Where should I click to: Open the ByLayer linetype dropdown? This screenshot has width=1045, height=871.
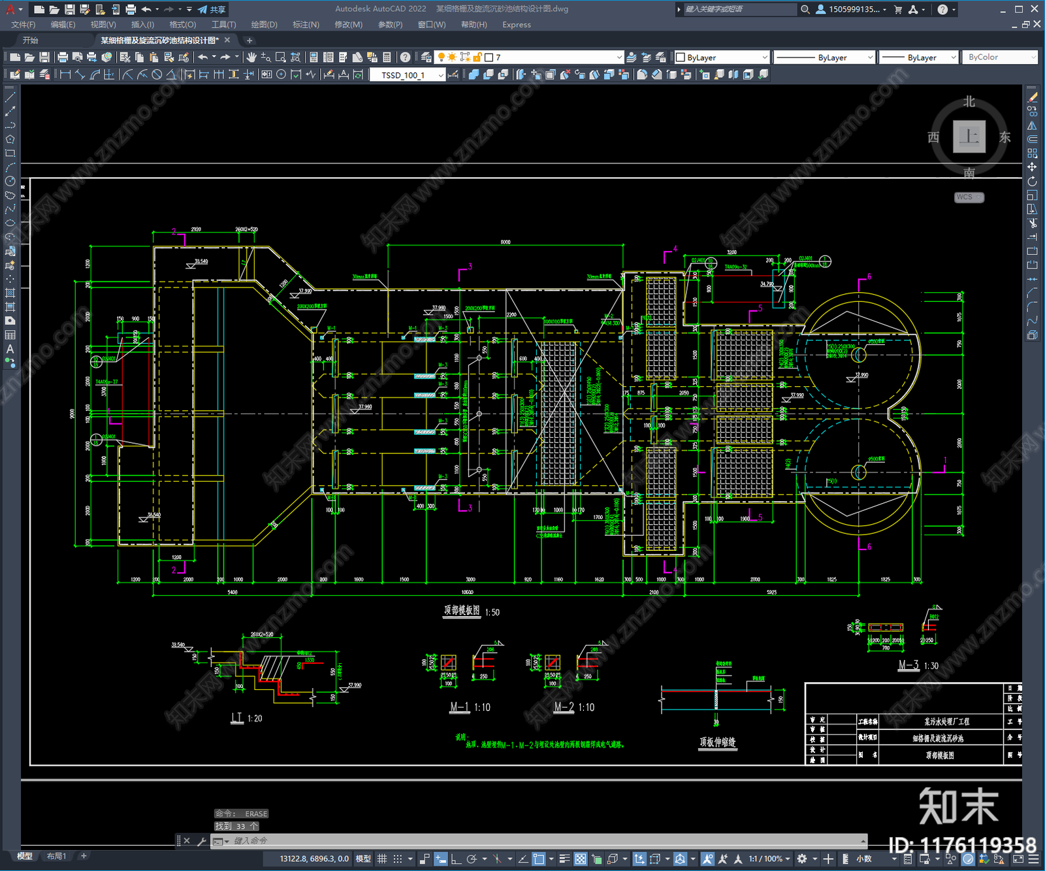(x=824, y=58)
